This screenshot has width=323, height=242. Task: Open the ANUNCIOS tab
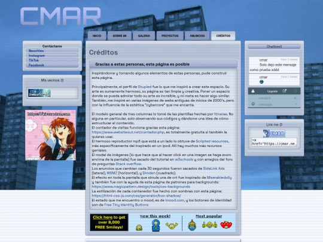coord(197,36)
